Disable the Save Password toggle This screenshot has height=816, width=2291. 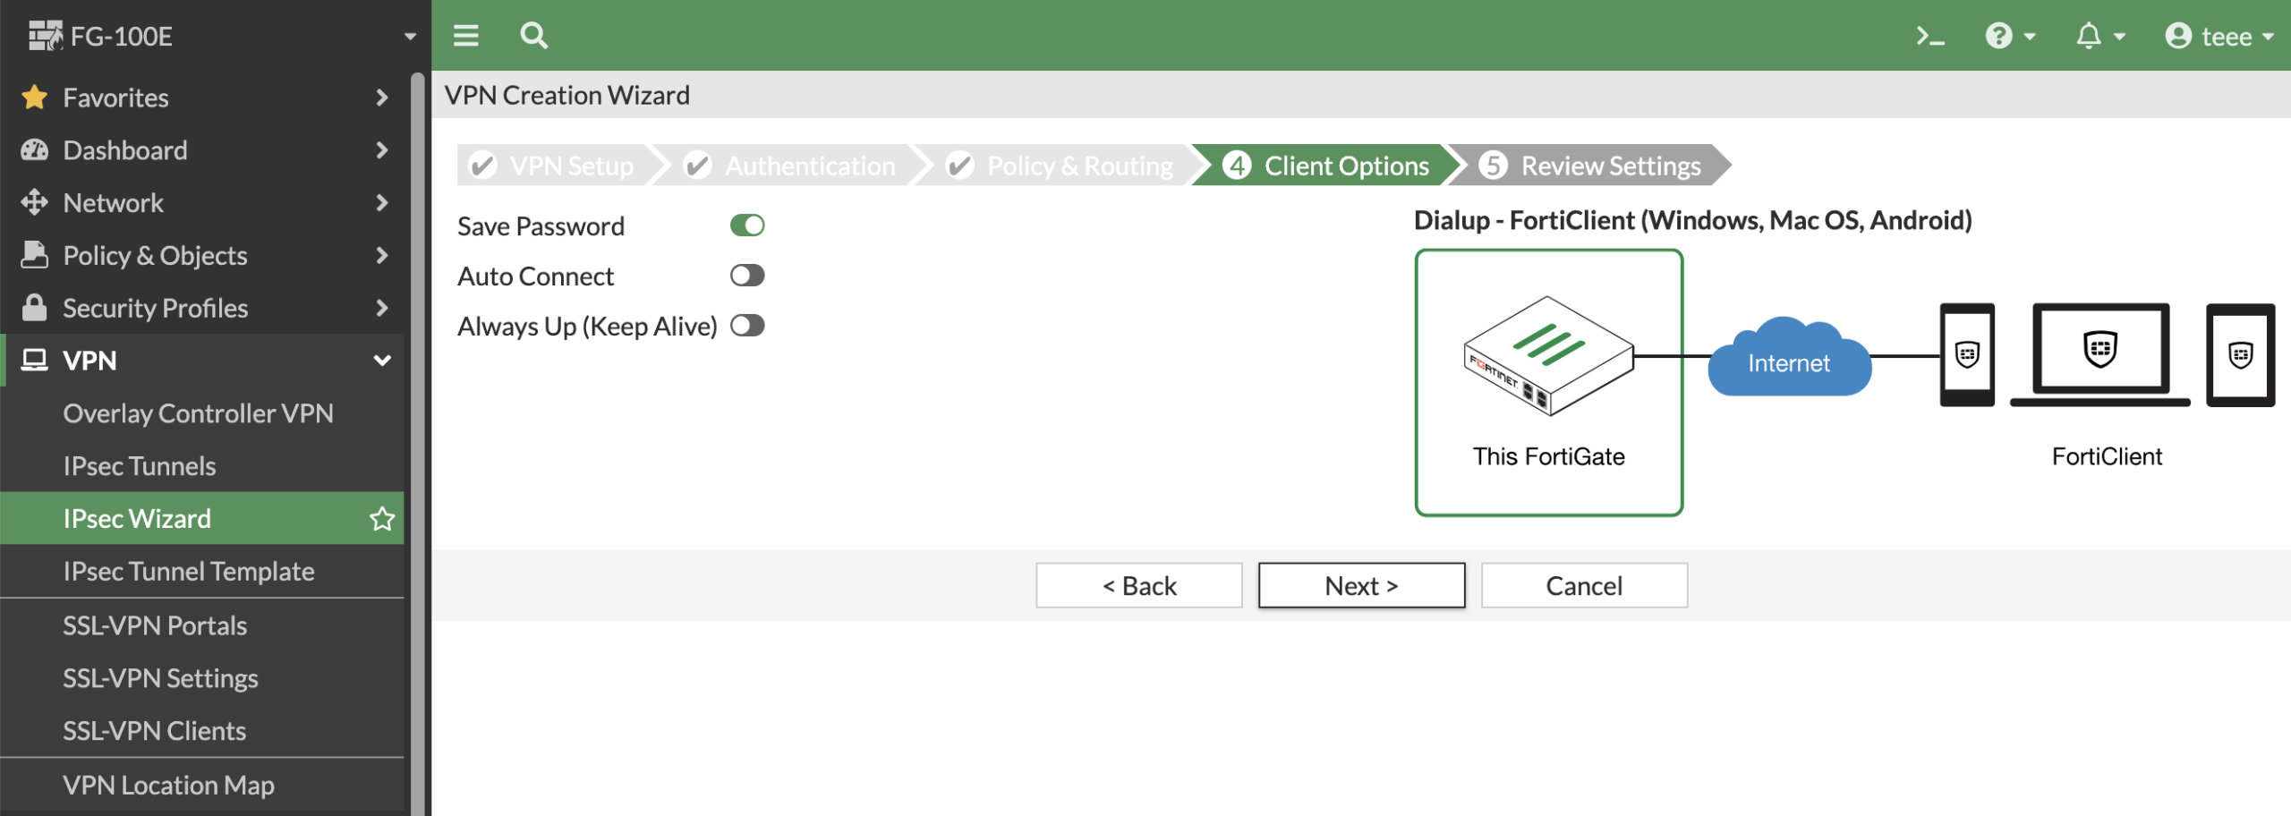pyautogui.click(x=747, y=225)
